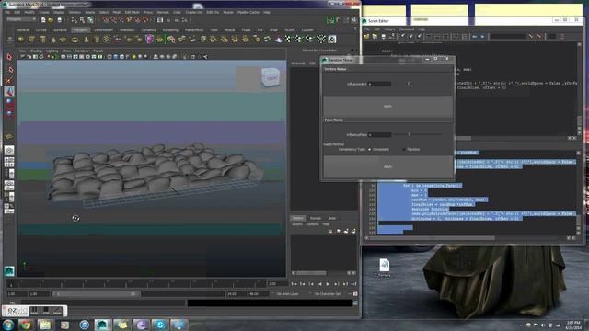Viewport: 589px width, 331px height.
Task: Click the animation range slider bar
Action: [x=96, y=294]
